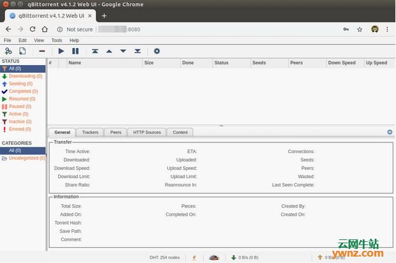Move torrent up in queue
This screenshot has height=263, width=396.
click(109, 51)
